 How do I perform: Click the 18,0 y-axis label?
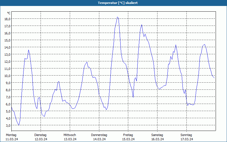[7, 19]
